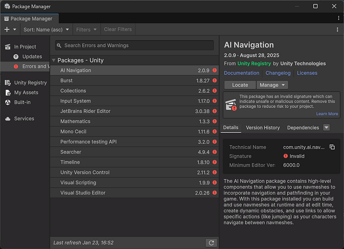Collapse the Packages - Unity group
Viewport: 344px width, 249px height.
(54, 60)
